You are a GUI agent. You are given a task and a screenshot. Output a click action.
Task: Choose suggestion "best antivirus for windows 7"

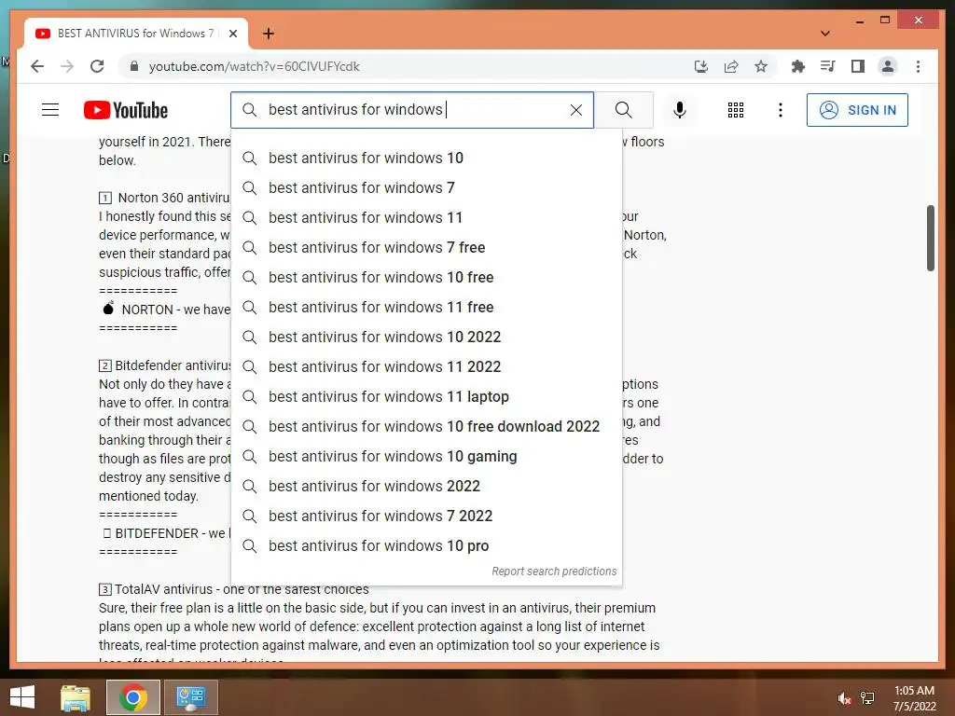click(x=426, y=188)
